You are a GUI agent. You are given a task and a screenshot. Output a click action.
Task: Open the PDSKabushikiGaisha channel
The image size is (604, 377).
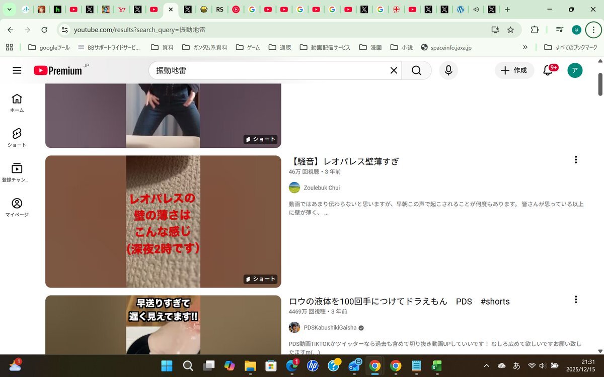pos(330,327)
